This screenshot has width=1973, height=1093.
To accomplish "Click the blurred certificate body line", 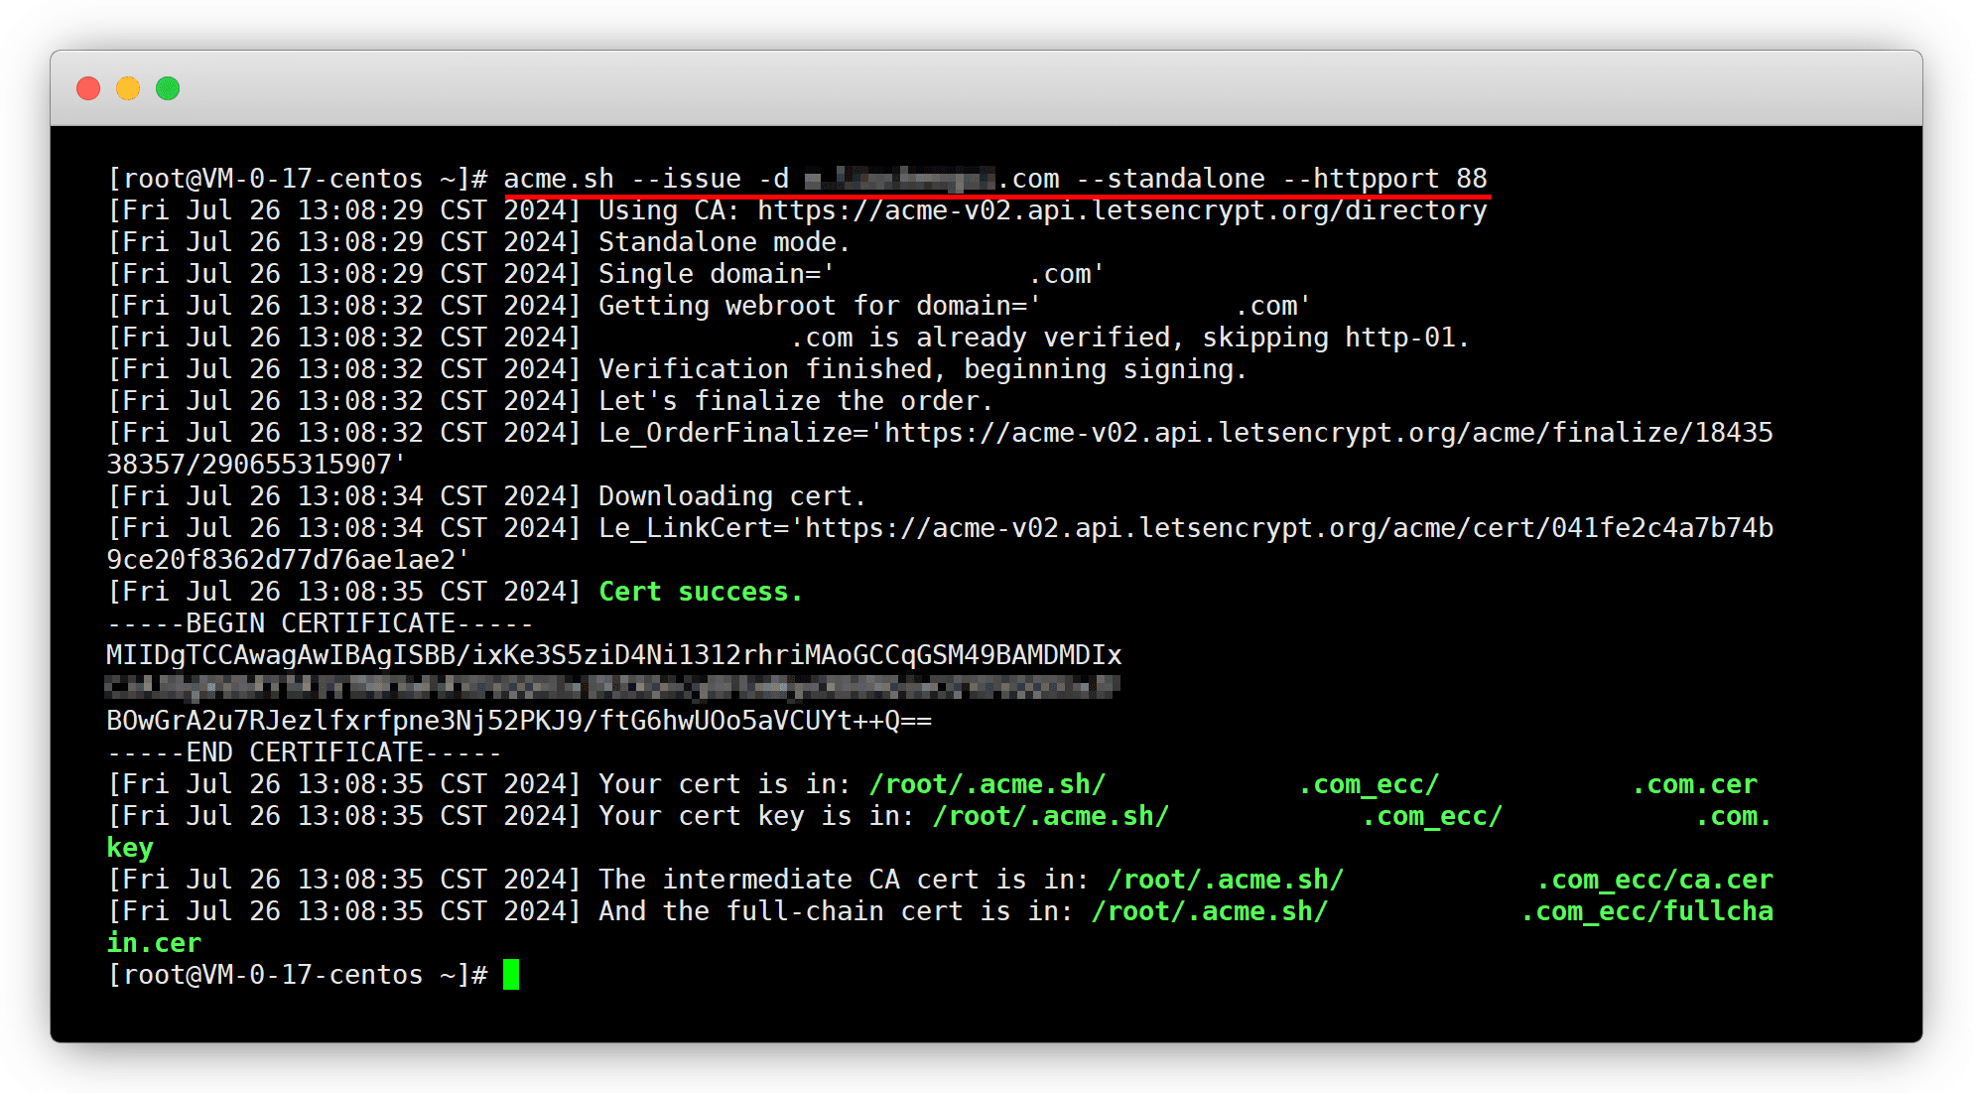I will [x=612, y=687].
